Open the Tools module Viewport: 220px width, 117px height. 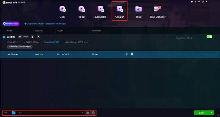click(139, 12)
